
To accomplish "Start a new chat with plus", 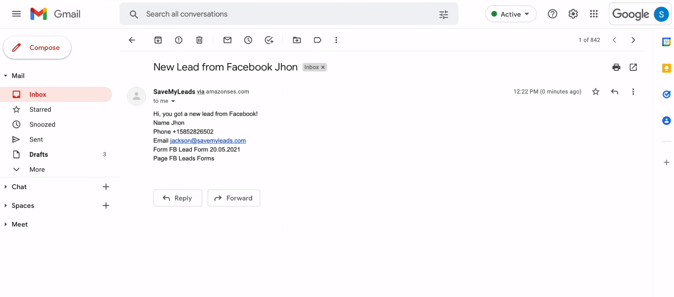I will (x=106, y=187).
